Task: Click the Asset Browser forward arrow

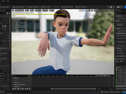Action: (x=121, y=61)
